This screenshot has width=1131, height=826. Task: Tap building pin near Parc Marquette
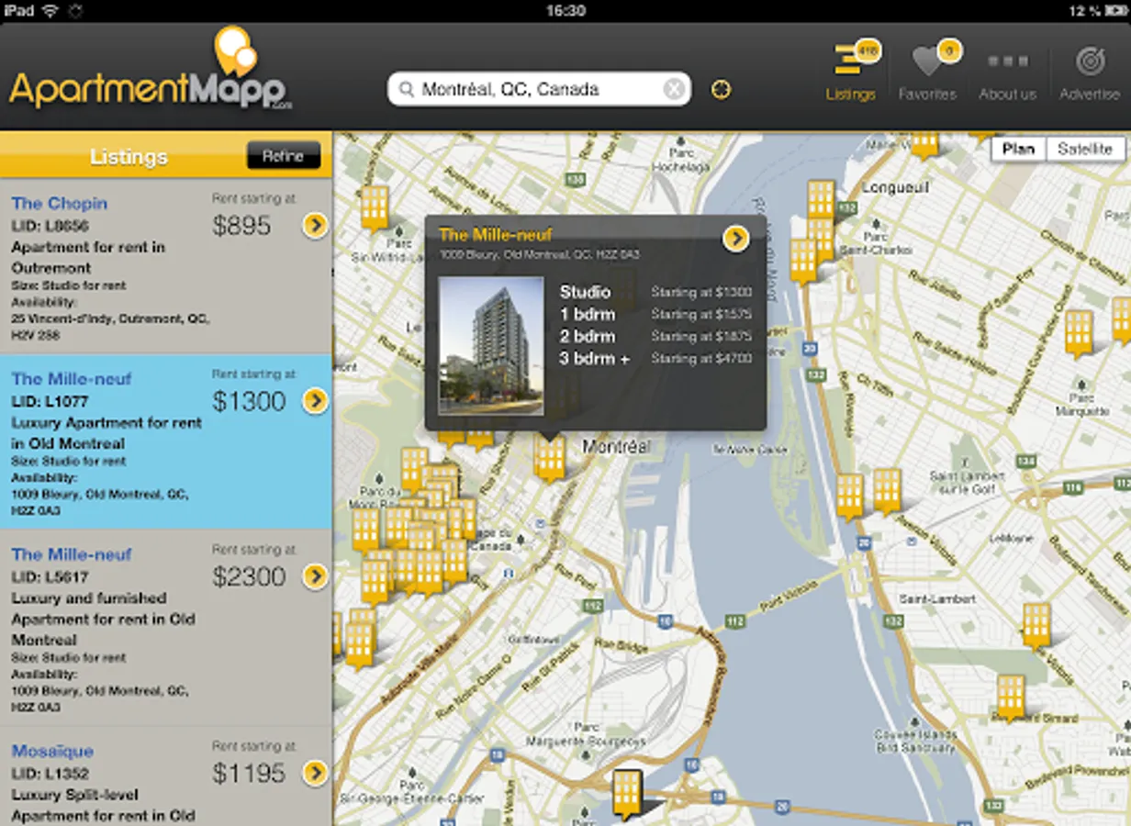pyautogui.click(x=1079, y=332)
